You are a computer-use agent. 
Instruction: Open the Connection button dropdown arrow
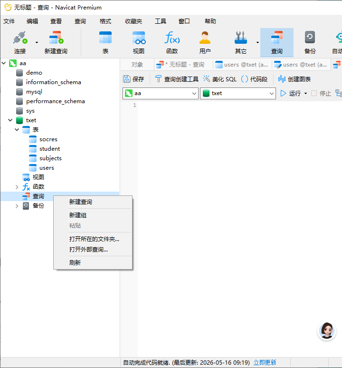(x=37, y=42)
